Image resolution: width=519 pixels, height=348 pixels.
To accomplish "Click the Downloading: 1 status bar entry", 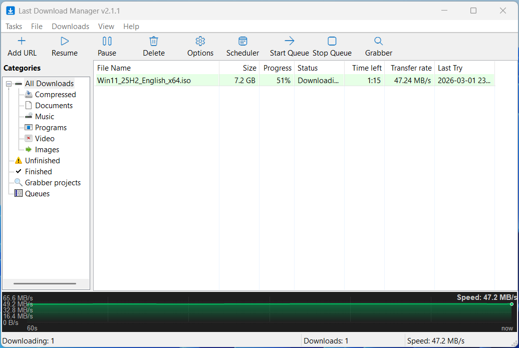I will pos(29,340).
